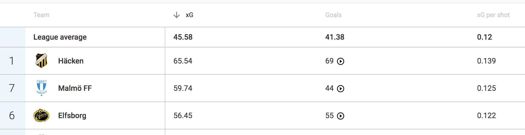The height and width of the screenshot is (135, 525).
Task: Toggle the xG sort arrow
Action: (x=177, y=15)
